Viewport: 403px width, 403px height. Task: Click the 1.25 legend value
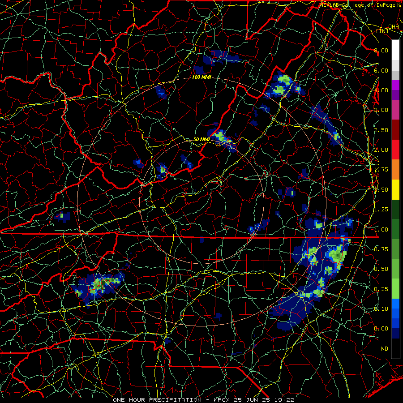click(381, 210)
